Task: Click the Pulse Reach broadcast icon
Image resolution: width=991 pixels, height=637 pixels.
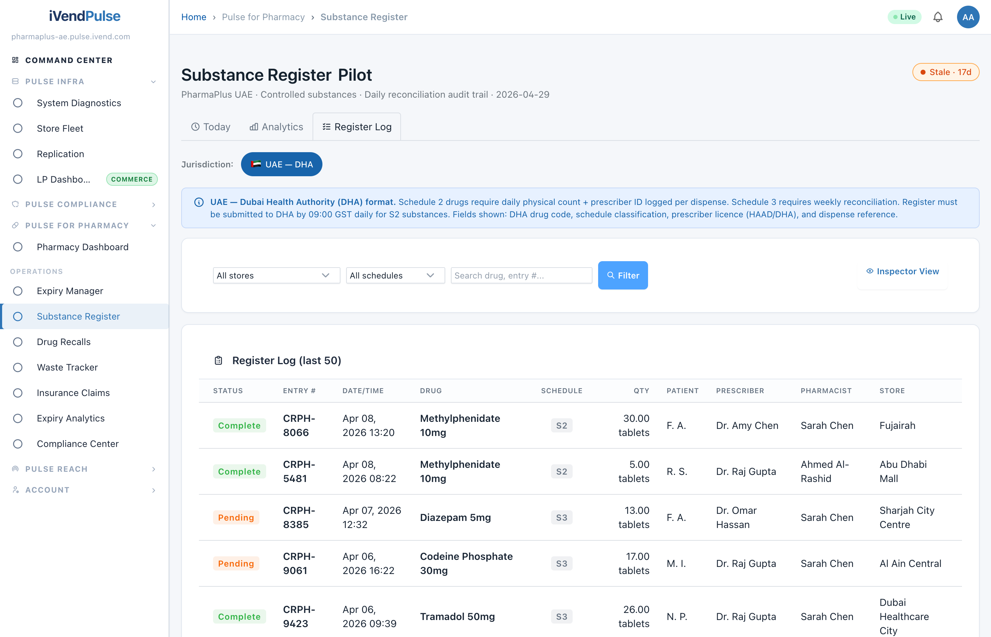Action: click(x=15, y=469)
